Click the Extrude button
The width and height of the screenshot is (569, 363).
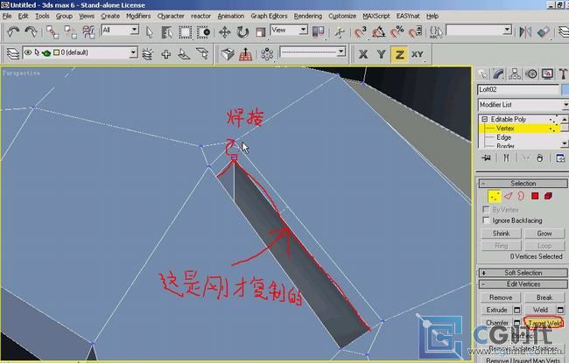point(496,310)
